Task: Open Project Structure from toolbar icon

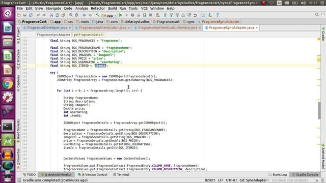Action: coord(203,15)
